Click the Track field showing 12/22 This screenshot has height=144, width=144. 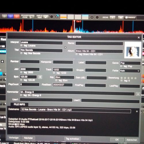[63, 70]
